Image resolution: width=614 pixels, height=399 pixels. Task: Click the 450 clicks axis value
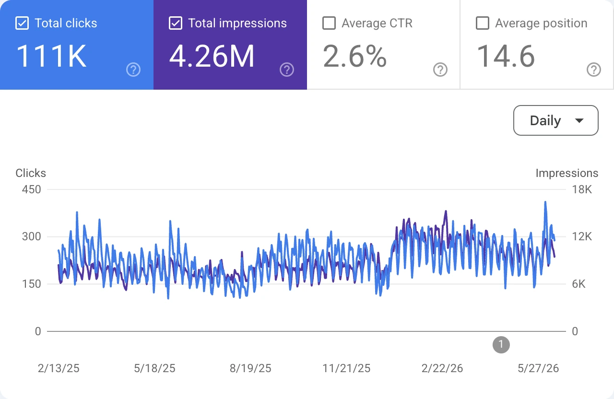tap(32, 189)
